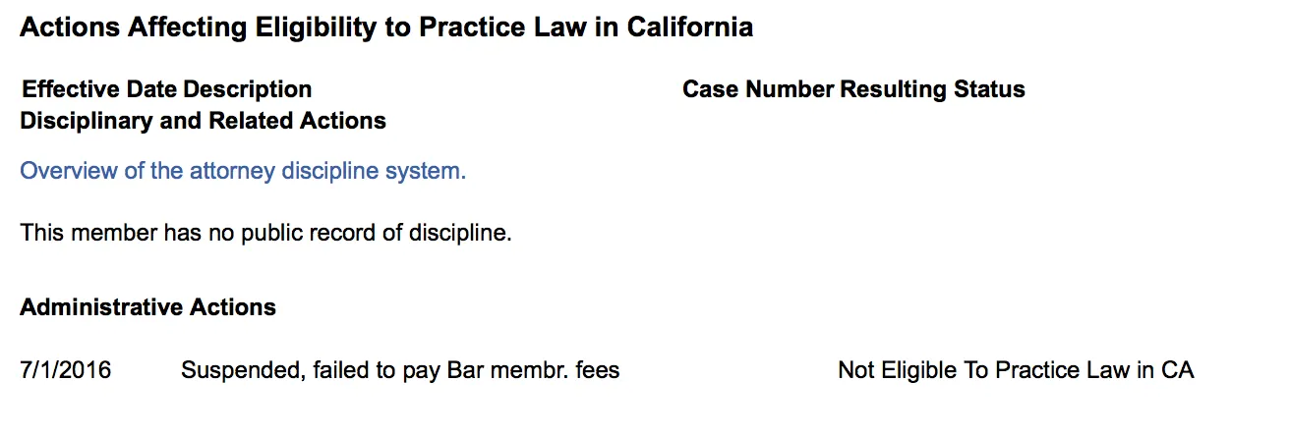
Task: Click the Case Number column header
Action: pyautogui.click(x=758, y=89)
